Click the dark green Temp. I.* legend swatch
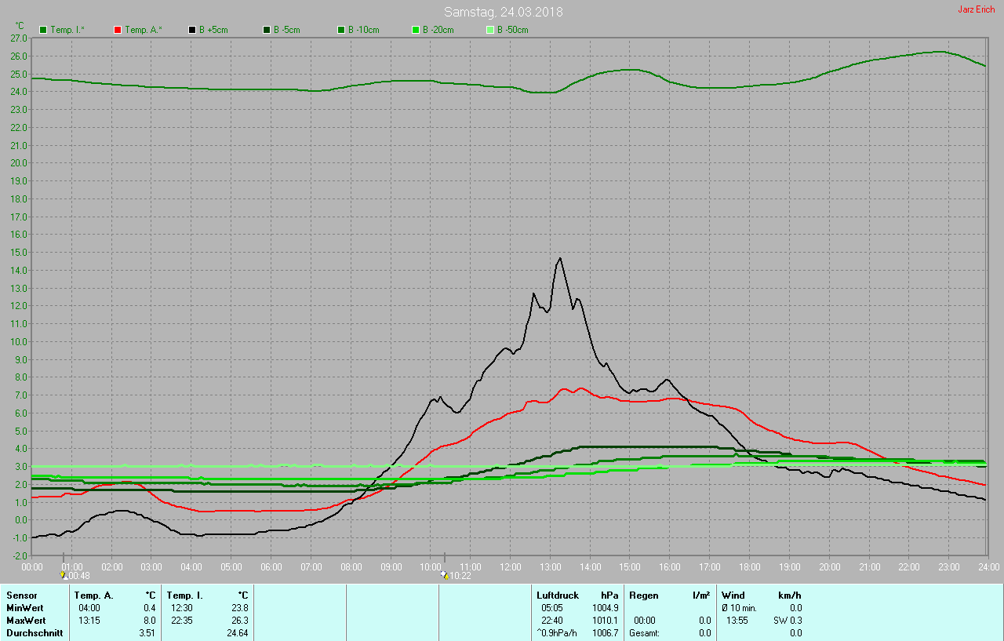 click(43, 30)
